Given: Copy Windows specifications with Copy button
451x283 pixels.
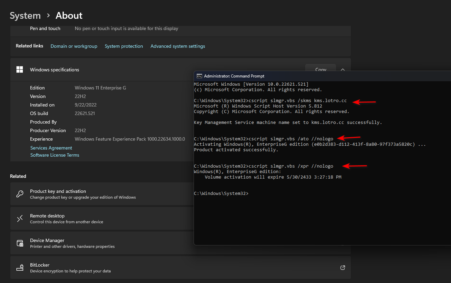Looking at the screenshot, I should pos(320,68).
